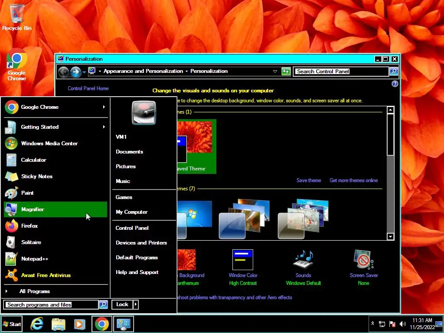Open Music library from Start menu
The image size is (444, 333).
[x=123, y=181]
